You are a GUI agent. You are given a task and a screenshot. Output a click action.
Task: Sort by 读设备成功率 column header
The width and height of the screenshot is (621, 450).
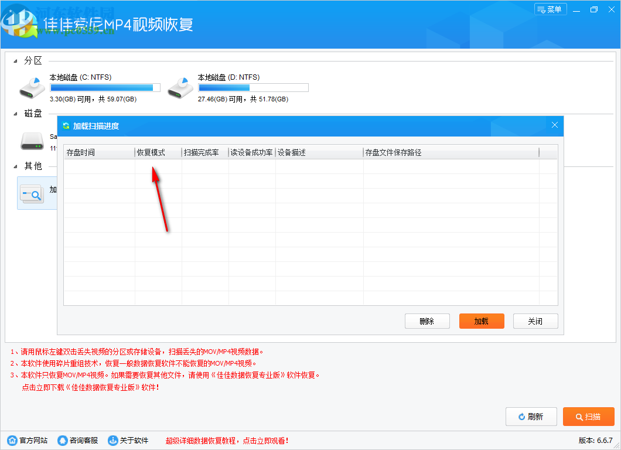pyautogui.click(x=251, y=152)
